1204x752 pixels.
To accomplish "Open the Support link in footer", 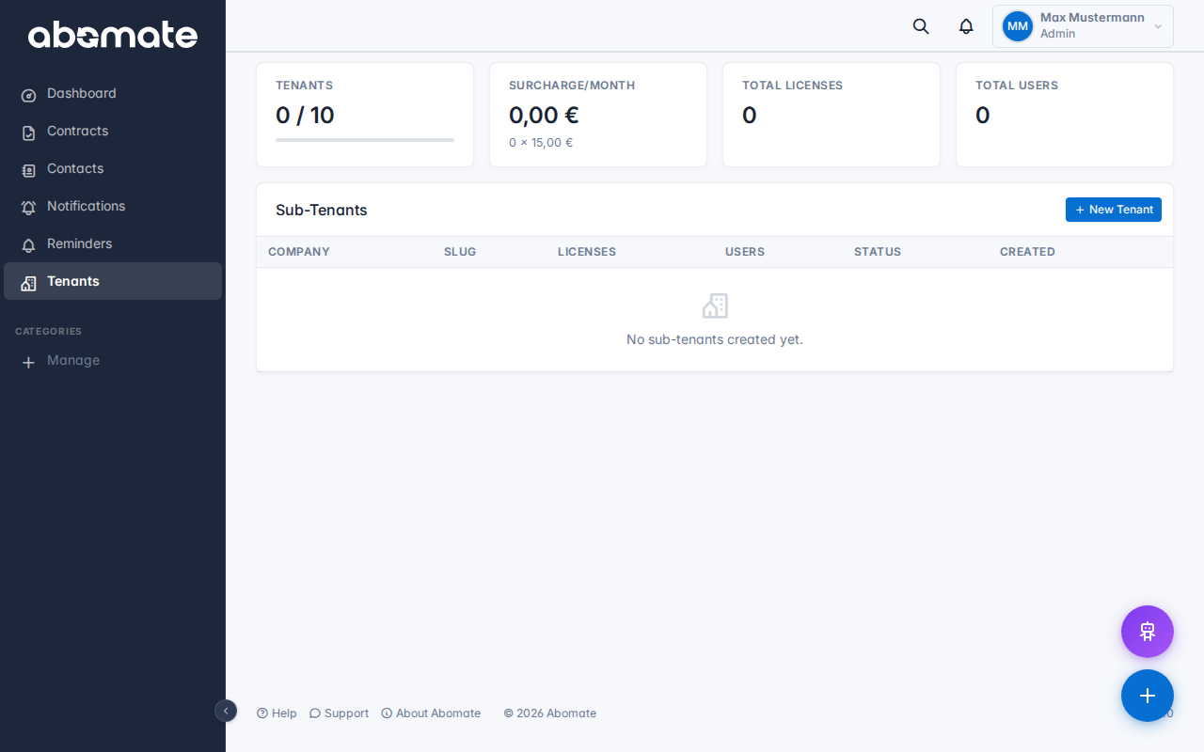I will [339, 713].
